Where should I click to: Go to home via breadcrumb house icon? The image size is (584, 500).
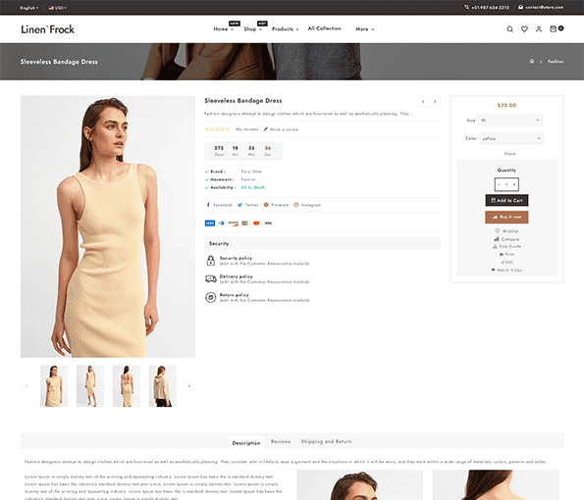click(x=532, y=61)
